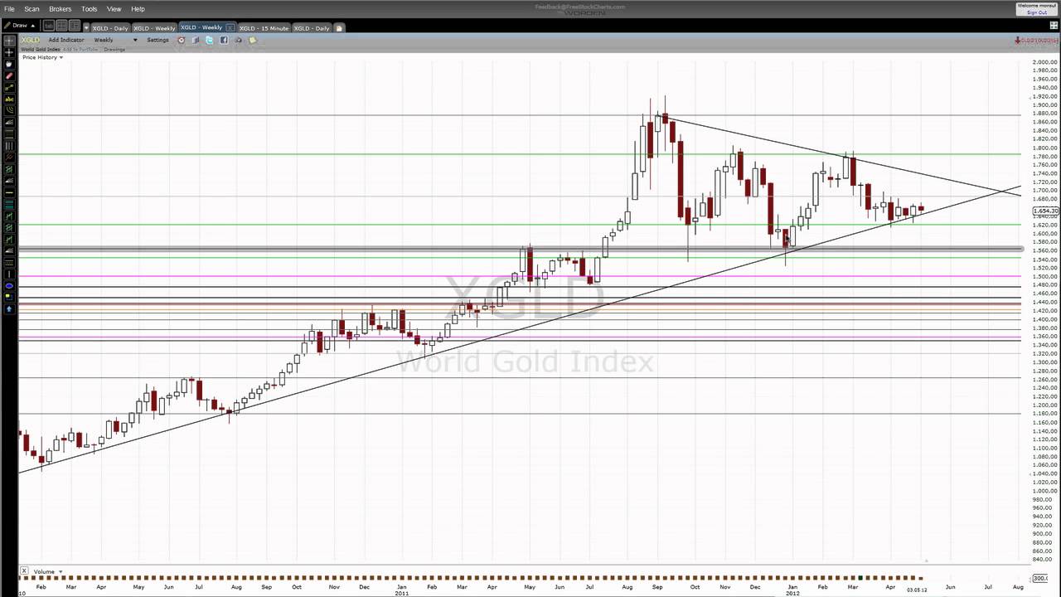1061x597 pixels.
Task: Close the Volume pane
Action: [x=24, y=571]
